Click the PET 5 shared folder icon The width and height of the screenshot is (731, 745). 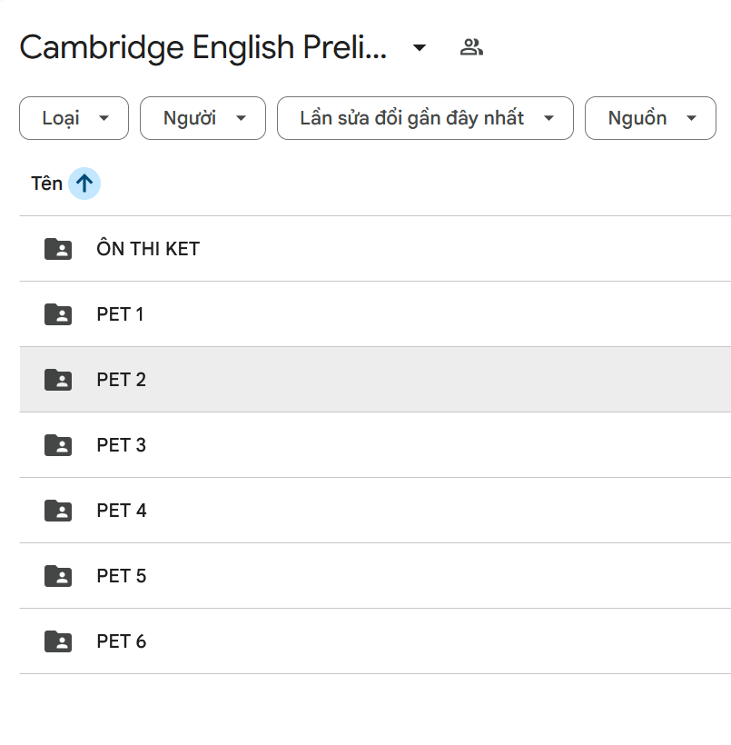[x=58, y=576]
